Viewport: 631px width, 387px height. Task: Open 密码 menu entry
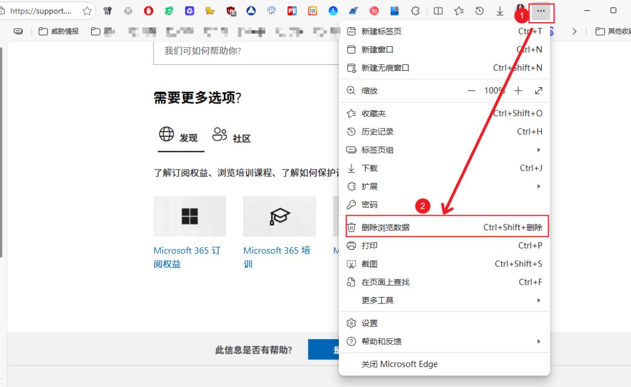444,205
